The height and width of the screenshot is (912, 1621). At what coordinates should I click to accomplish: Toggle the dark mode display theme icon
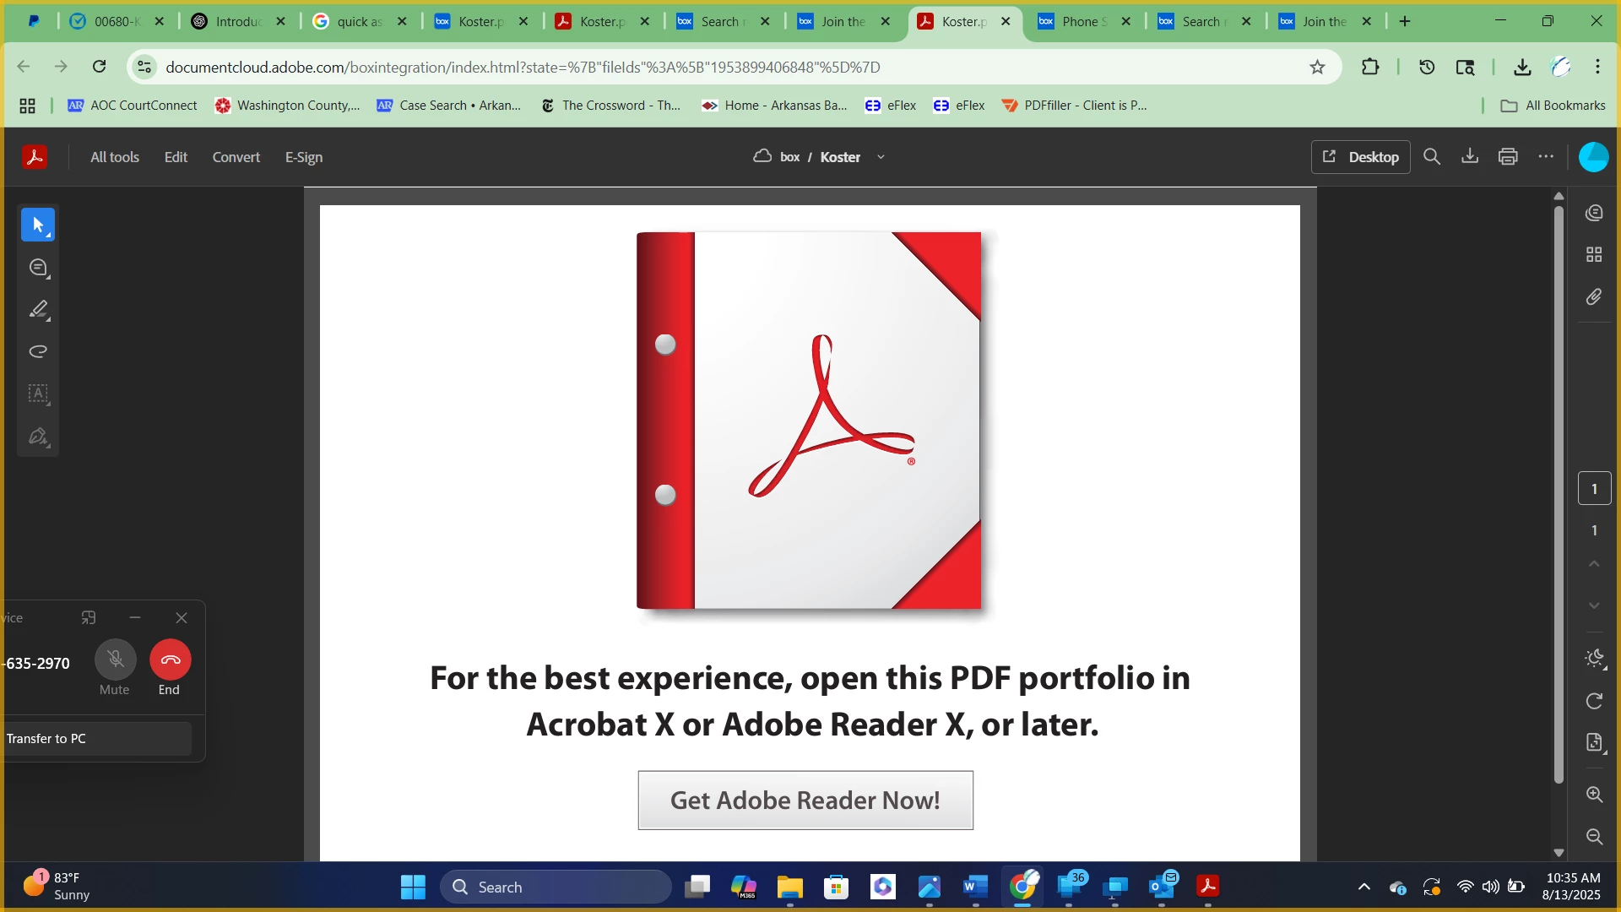[1594, 659]
